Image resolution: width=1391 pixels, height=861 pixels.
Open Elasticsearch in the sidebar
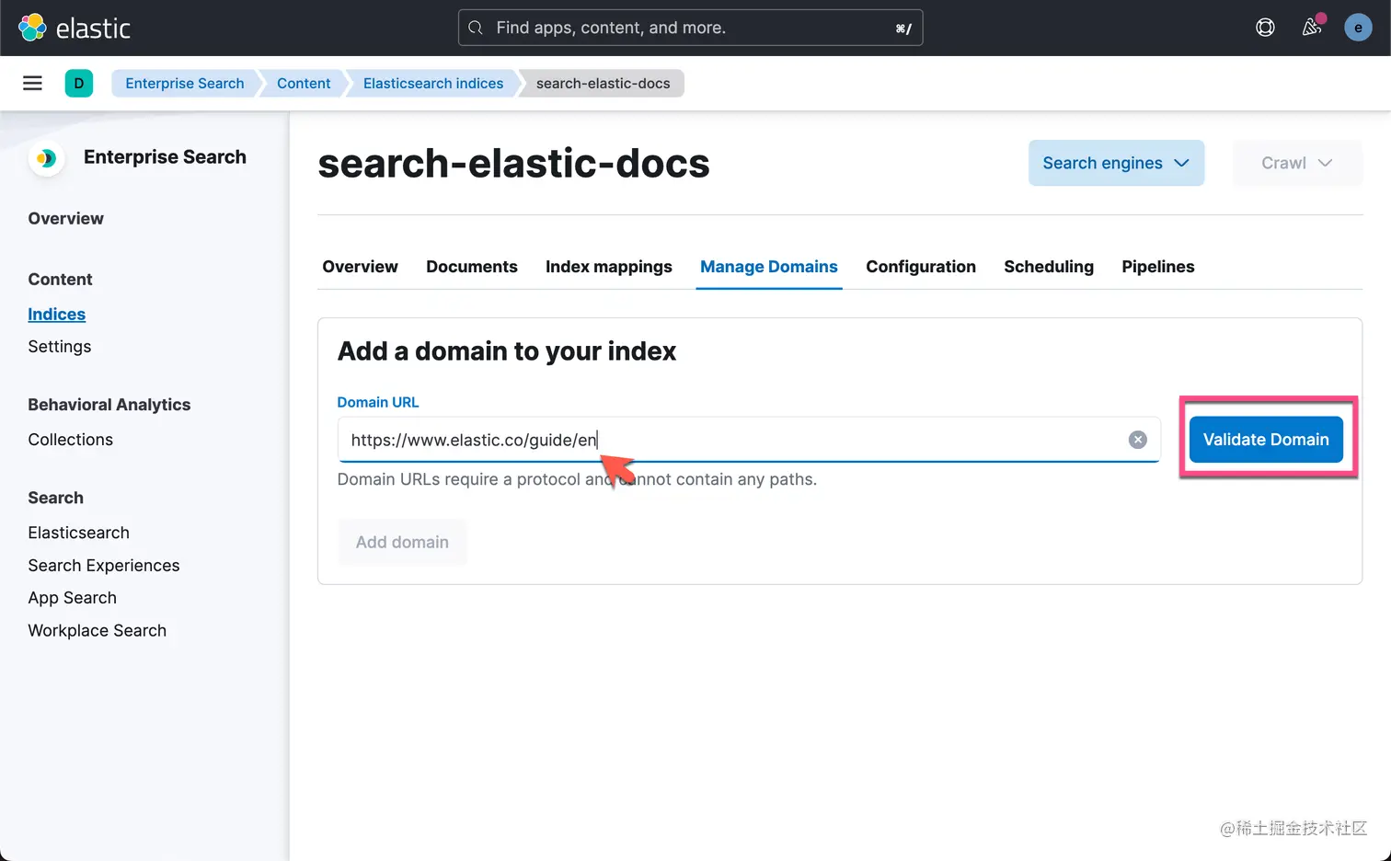click(x=79, y=533)
